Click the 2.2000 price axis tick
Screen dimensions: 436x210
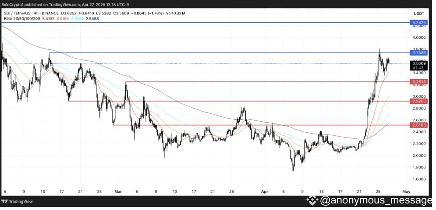(419, 144)
